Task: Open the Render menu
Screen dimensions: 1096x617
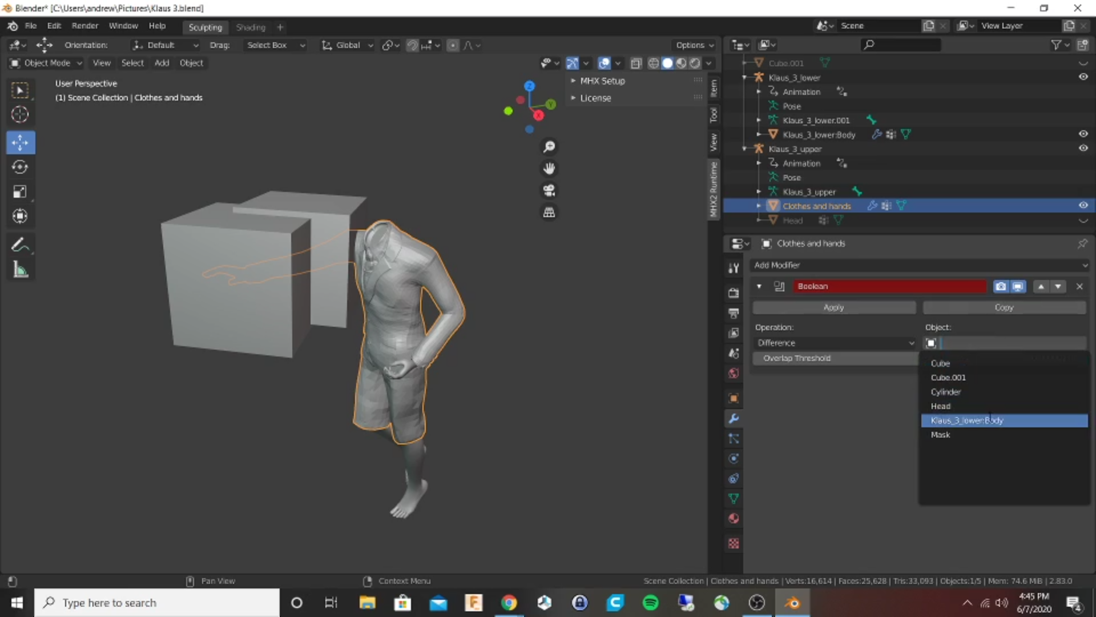Action: click(x=84, y=26)
